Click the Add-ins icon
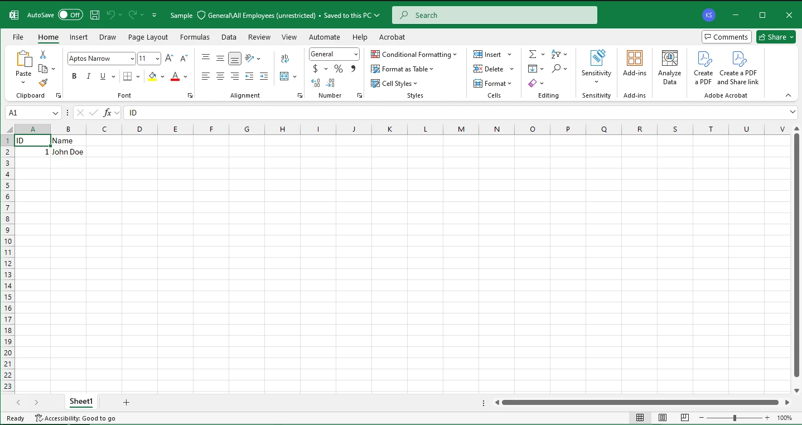The height and width of the screenshot is (425, 802). click(x=634, y=64)
